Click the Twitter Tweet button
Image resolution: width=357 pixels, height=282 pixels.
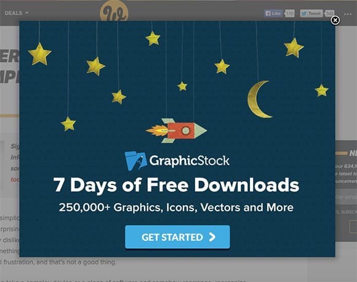tap(311, 14)
